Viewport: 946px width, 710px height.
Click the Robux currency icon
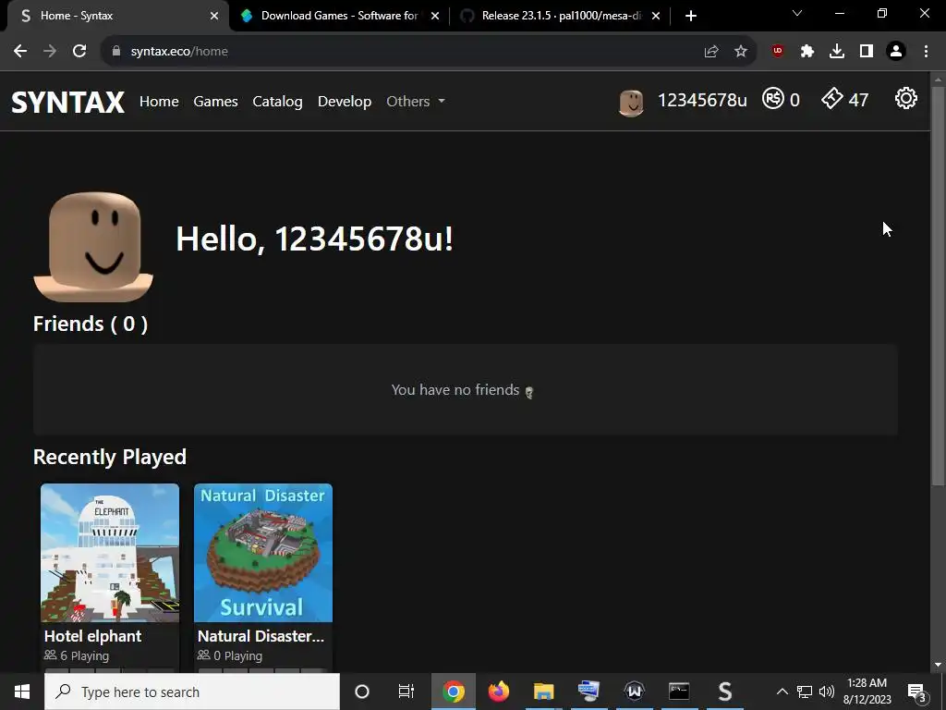[x=773, y=98]
